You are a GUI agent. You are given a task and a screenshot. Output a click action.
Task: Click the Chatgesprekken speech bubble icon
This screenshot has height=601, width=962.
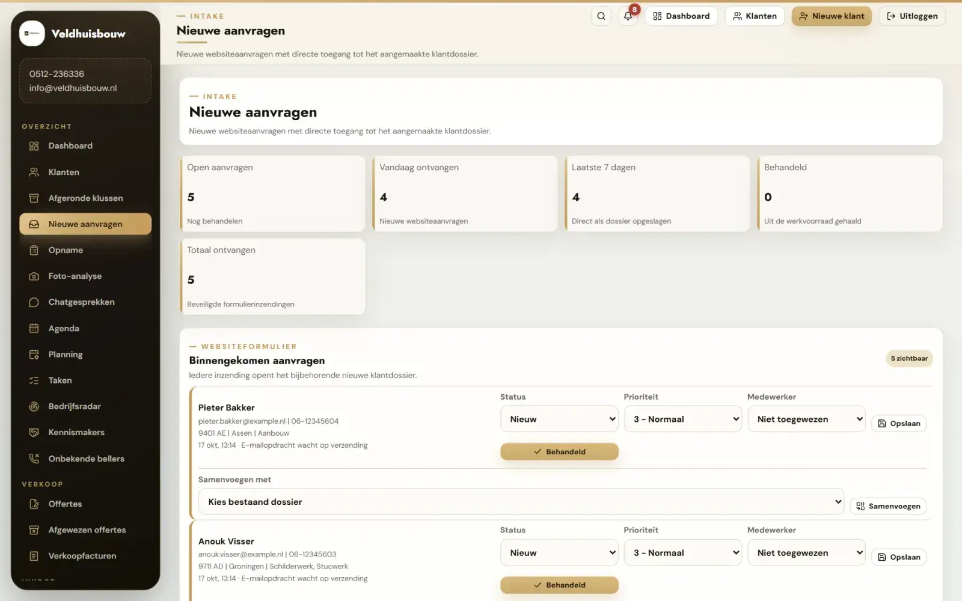(x=34, y=302)
